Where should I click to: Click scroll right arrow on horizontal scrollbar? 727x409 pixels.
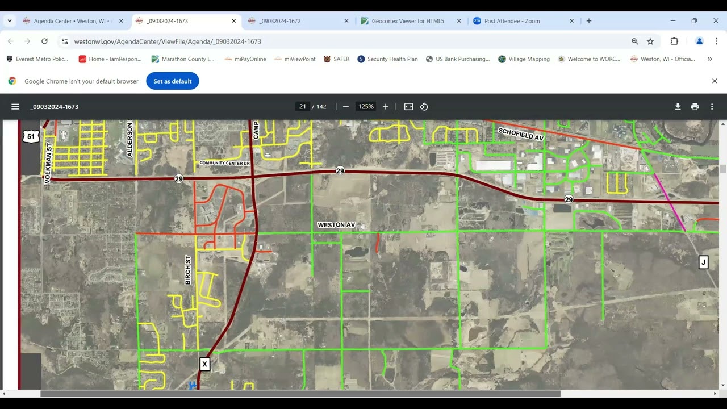point(715,394)
